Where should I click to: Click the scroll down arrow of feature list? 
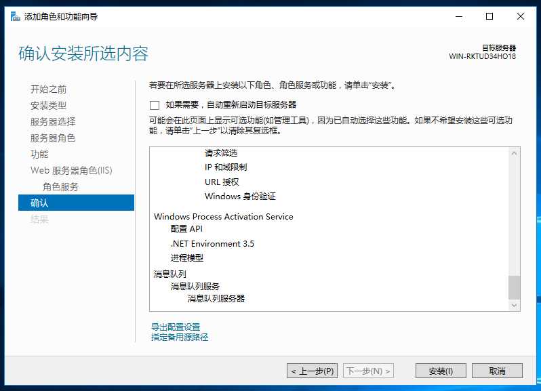(x=514, y=305)
